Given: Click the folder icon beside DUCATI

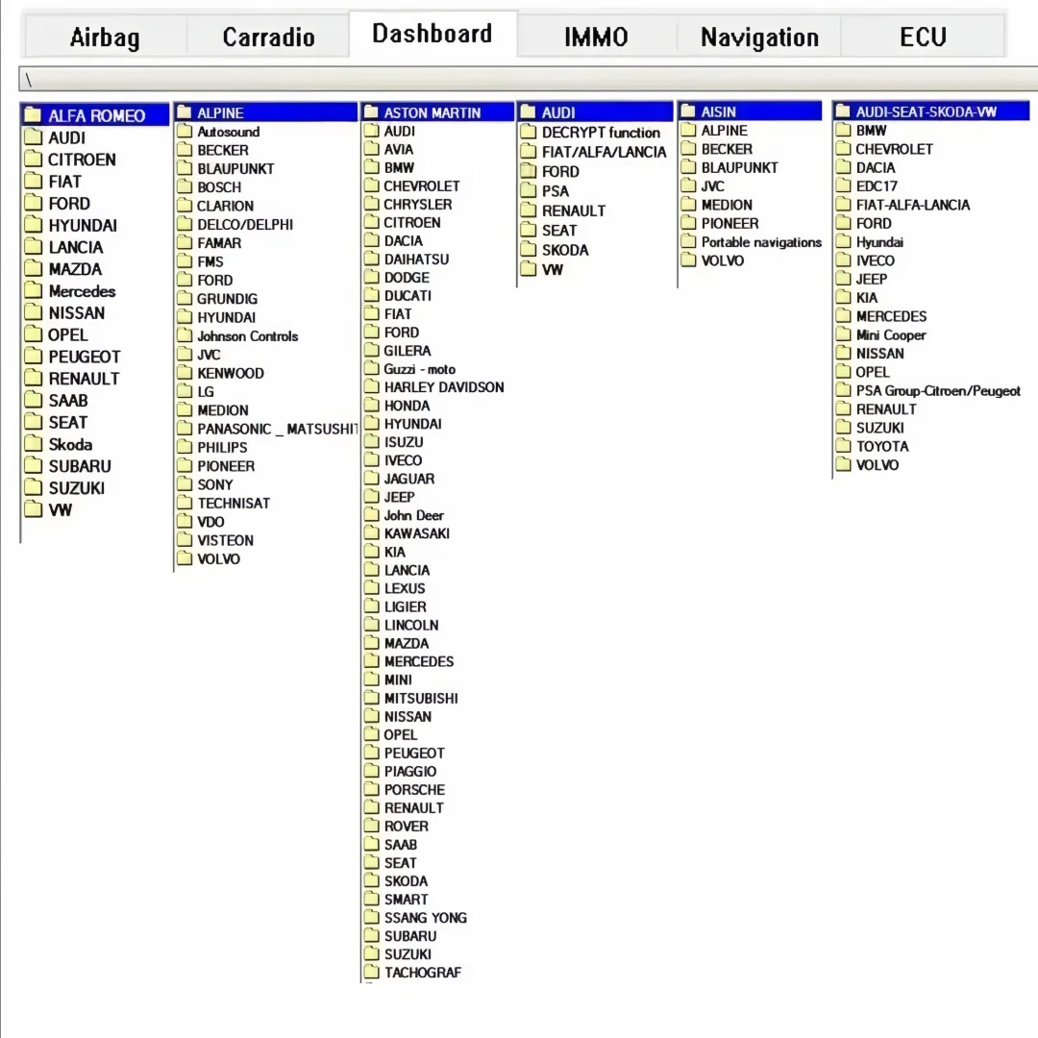Looking at the screenshot, I should (371, 295).
